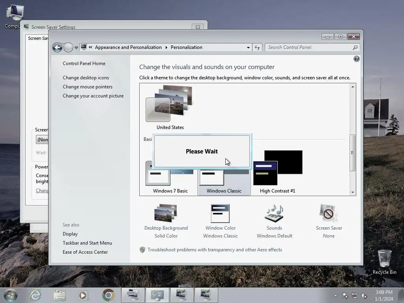This screenshot has height=303, width=404.
Task: Open Change desktop icons link
Action: pos(86,78)
